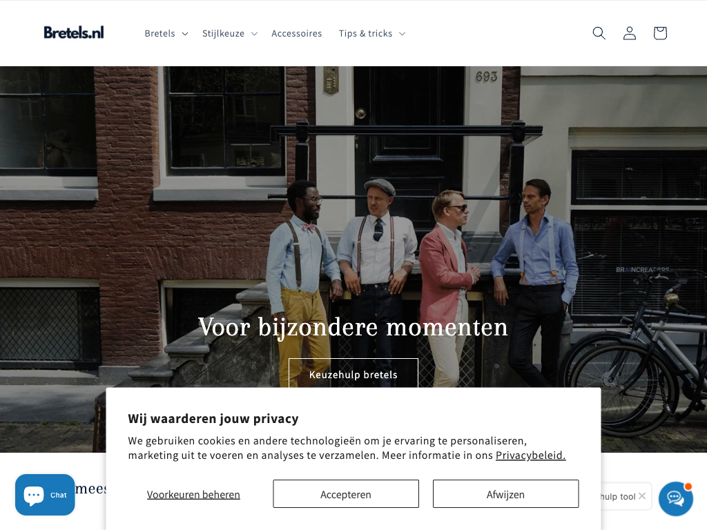The height and width of the screenshot is (530, 707).
Task: Close the hulp tool popup
Action: coord(642,495)
